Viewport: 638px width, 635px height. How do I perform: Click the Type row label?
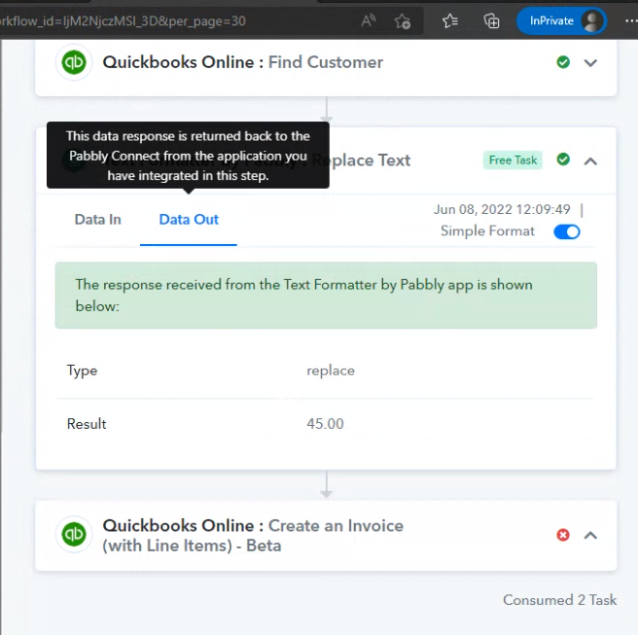click(x=82, y=370)
